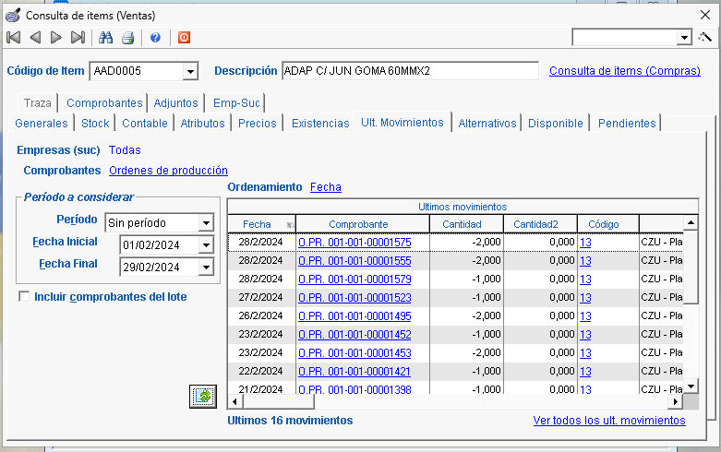Go to the first record arrow
Screen dimensions: 721x452
point(13,38)
